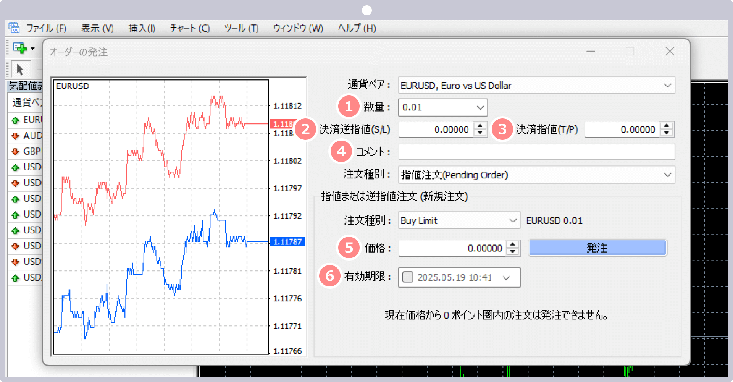
Task: Open the ヘルプ (H) menu
Action: click(357, 28)
